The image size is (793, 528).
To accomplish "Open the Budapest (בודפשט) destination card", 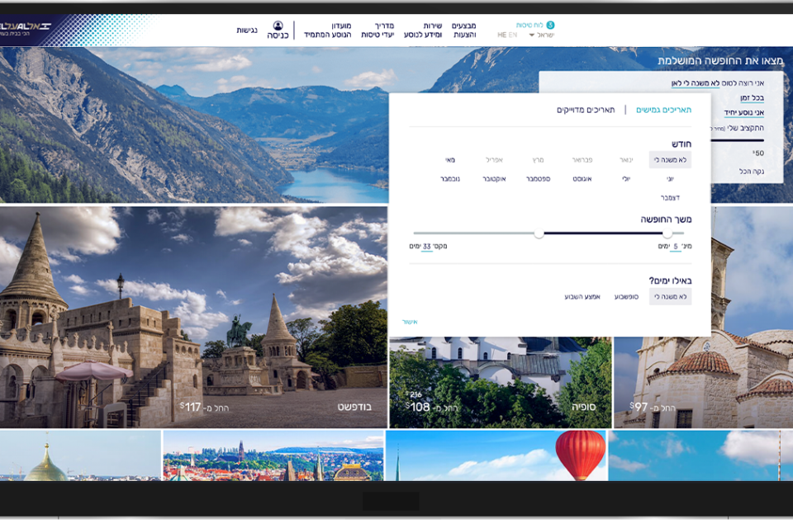I will 193,318.
